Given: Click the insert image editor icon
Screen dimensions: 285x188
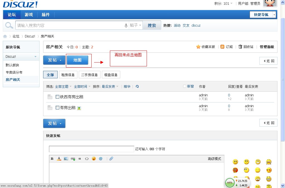Looking at the screenshot, I should click(x=66, y=159).
